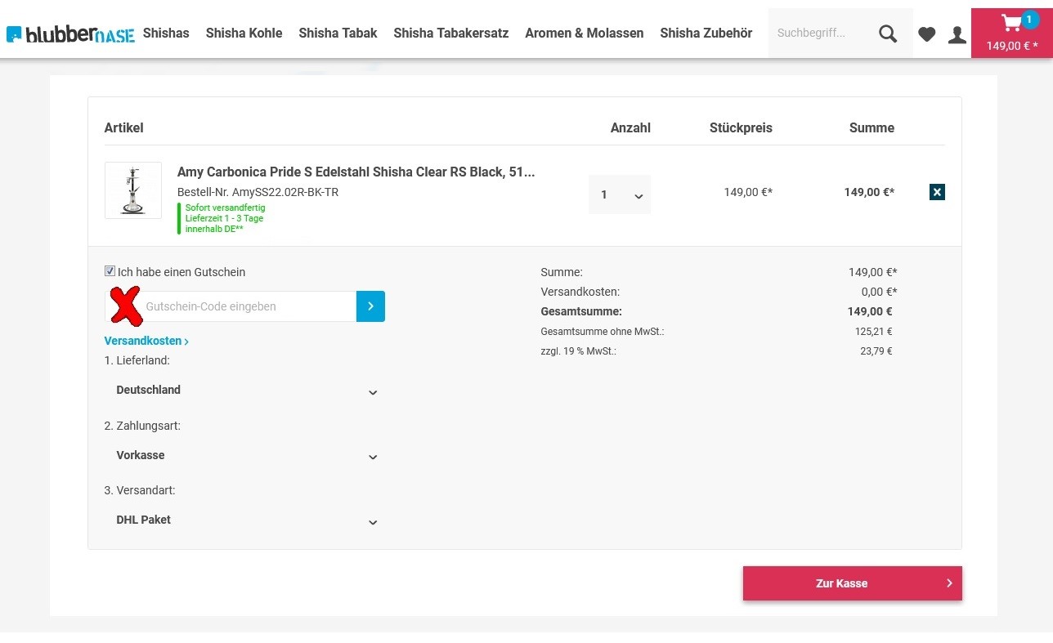Open Zahlungsart dropdown showing Vorkasse

pyautogui.click(x=244, y=456)
